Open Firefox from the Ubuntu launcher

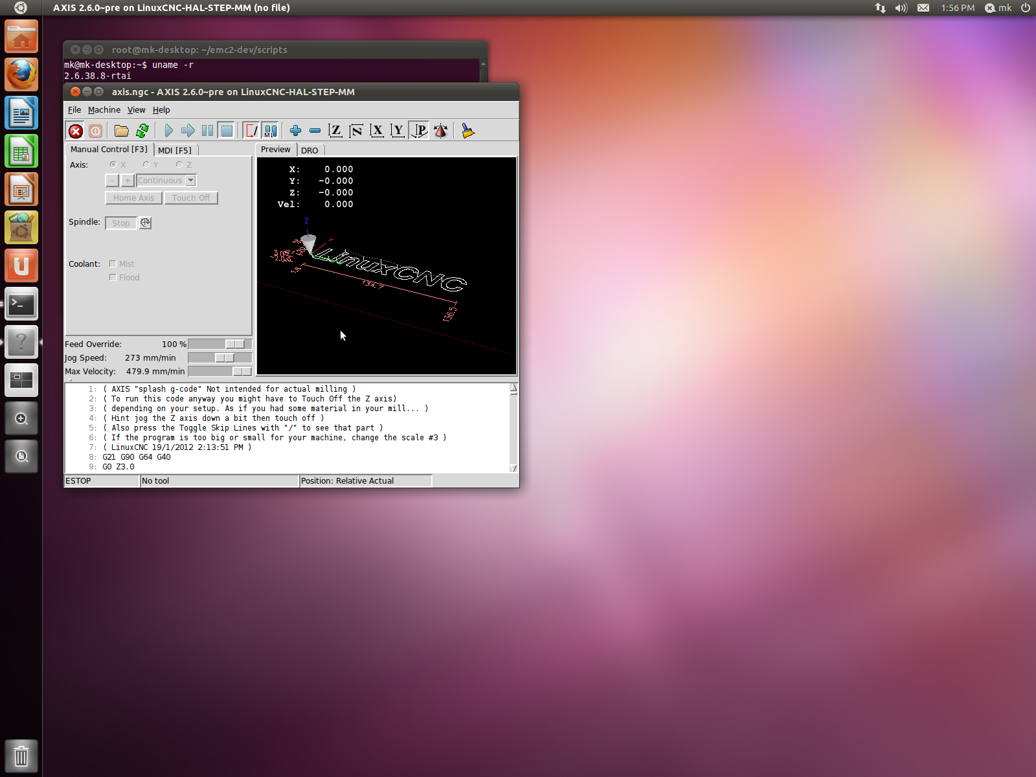pos(21,74)
